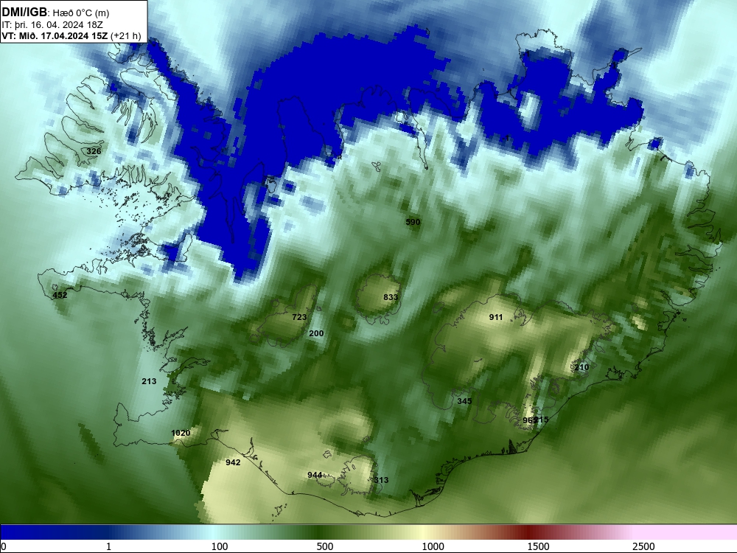Image resolution: width=737 pixels, height=553 pixels.
Task: Click the map value 944 in the south
Action: tap(315, 476)
